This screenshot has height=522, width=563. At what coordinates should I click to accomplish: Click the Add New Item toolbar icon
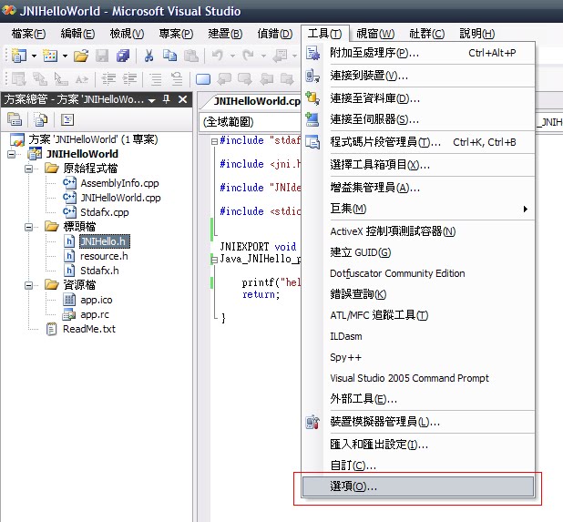coord(50,56)
